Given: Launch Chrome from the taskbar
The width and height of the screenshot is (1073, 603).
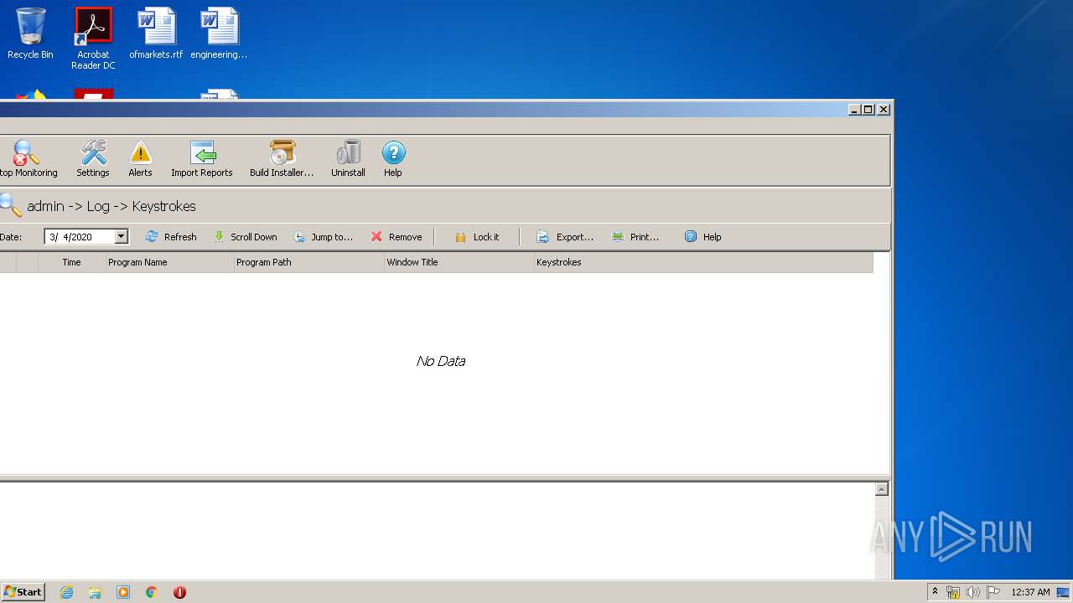Looking at the screenshot, I should (x=152, y=592).
